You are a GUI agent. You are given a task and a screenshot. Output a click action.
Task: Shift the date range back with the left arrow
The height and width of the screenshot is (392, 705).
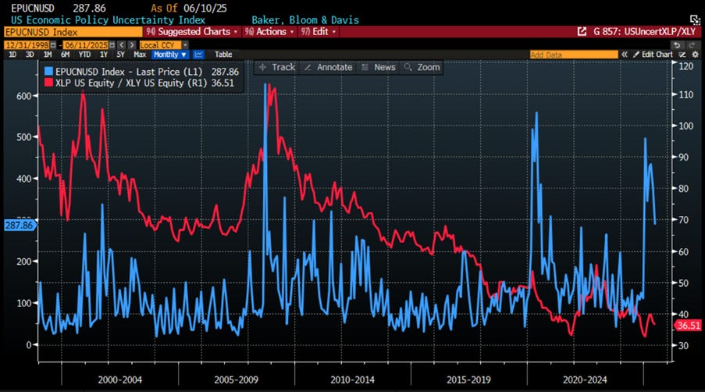pyautogui.click(x=121, y=45)
